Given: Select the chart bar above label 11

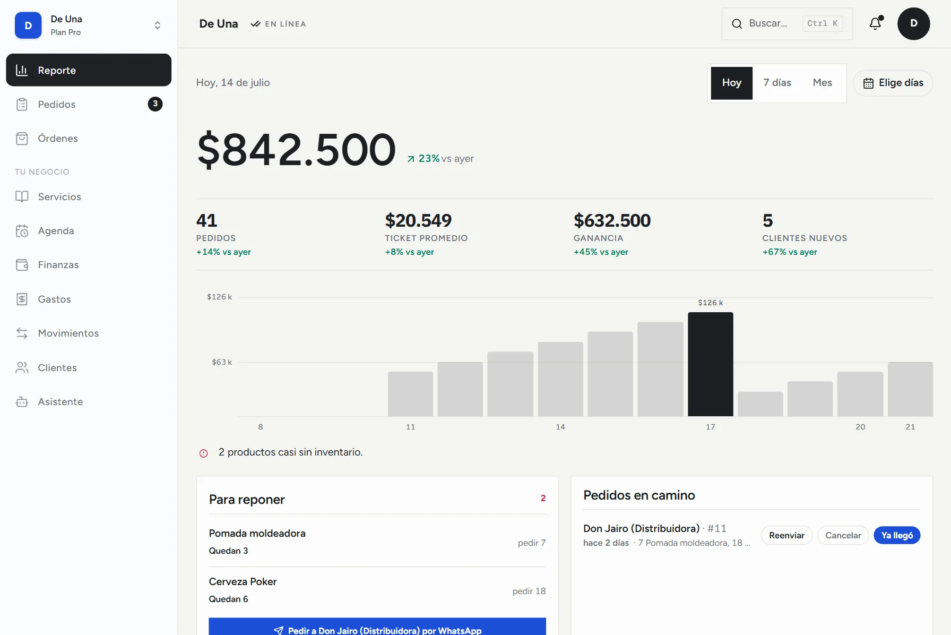Looking at the screenshot, I should coord(410,394).
